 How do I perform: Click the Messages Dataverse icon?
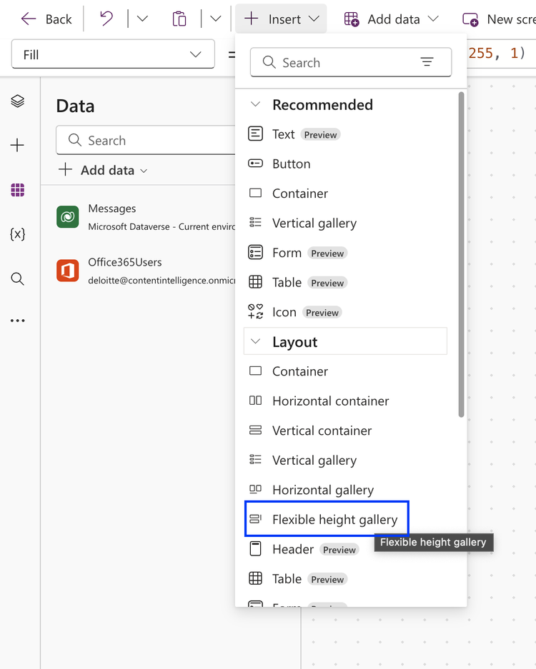(67, 217)
